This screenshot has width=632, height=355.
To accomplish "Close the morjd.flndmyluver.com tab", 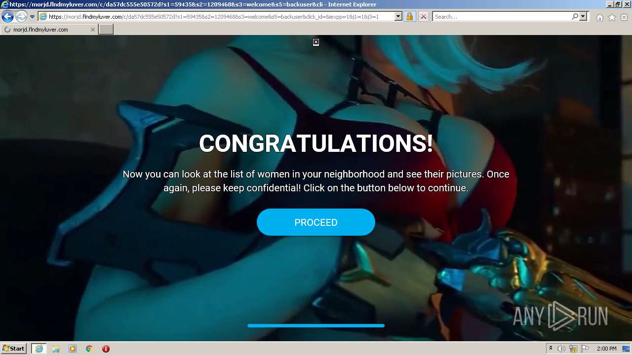I will pyautogui.click(x=92, y=30).
